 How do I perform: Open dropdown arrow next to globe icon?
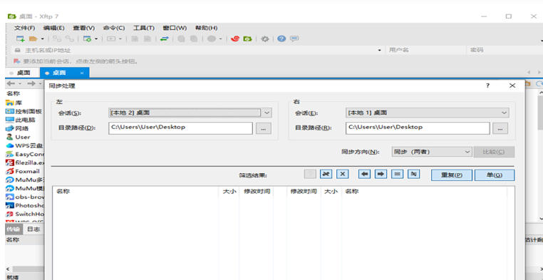point(220,39)
